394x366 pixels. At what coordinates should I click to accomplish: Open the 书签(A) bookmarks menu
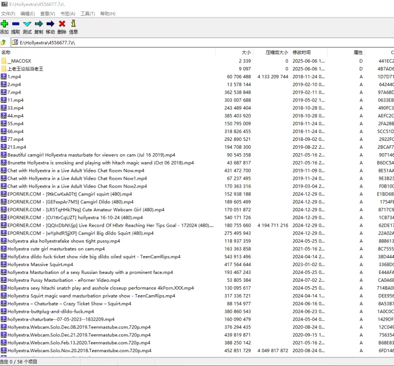[67, 14]
